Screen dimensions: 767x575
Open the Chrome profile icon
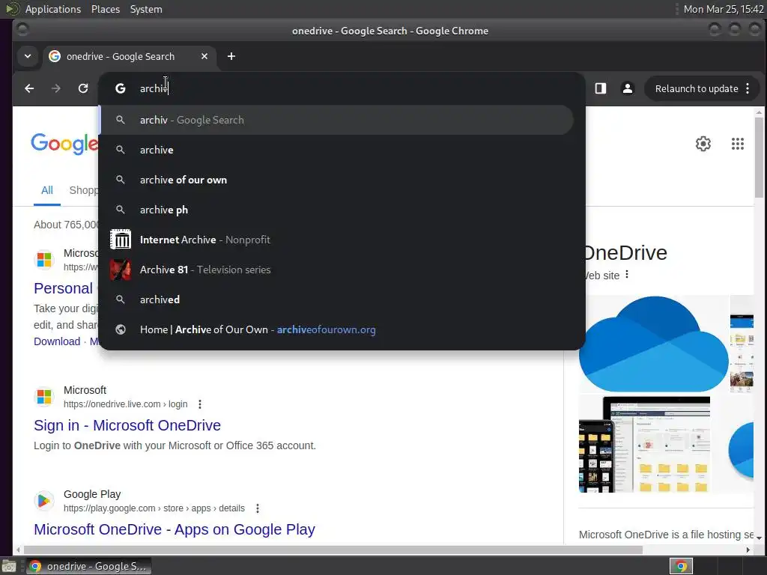point(628,88)
